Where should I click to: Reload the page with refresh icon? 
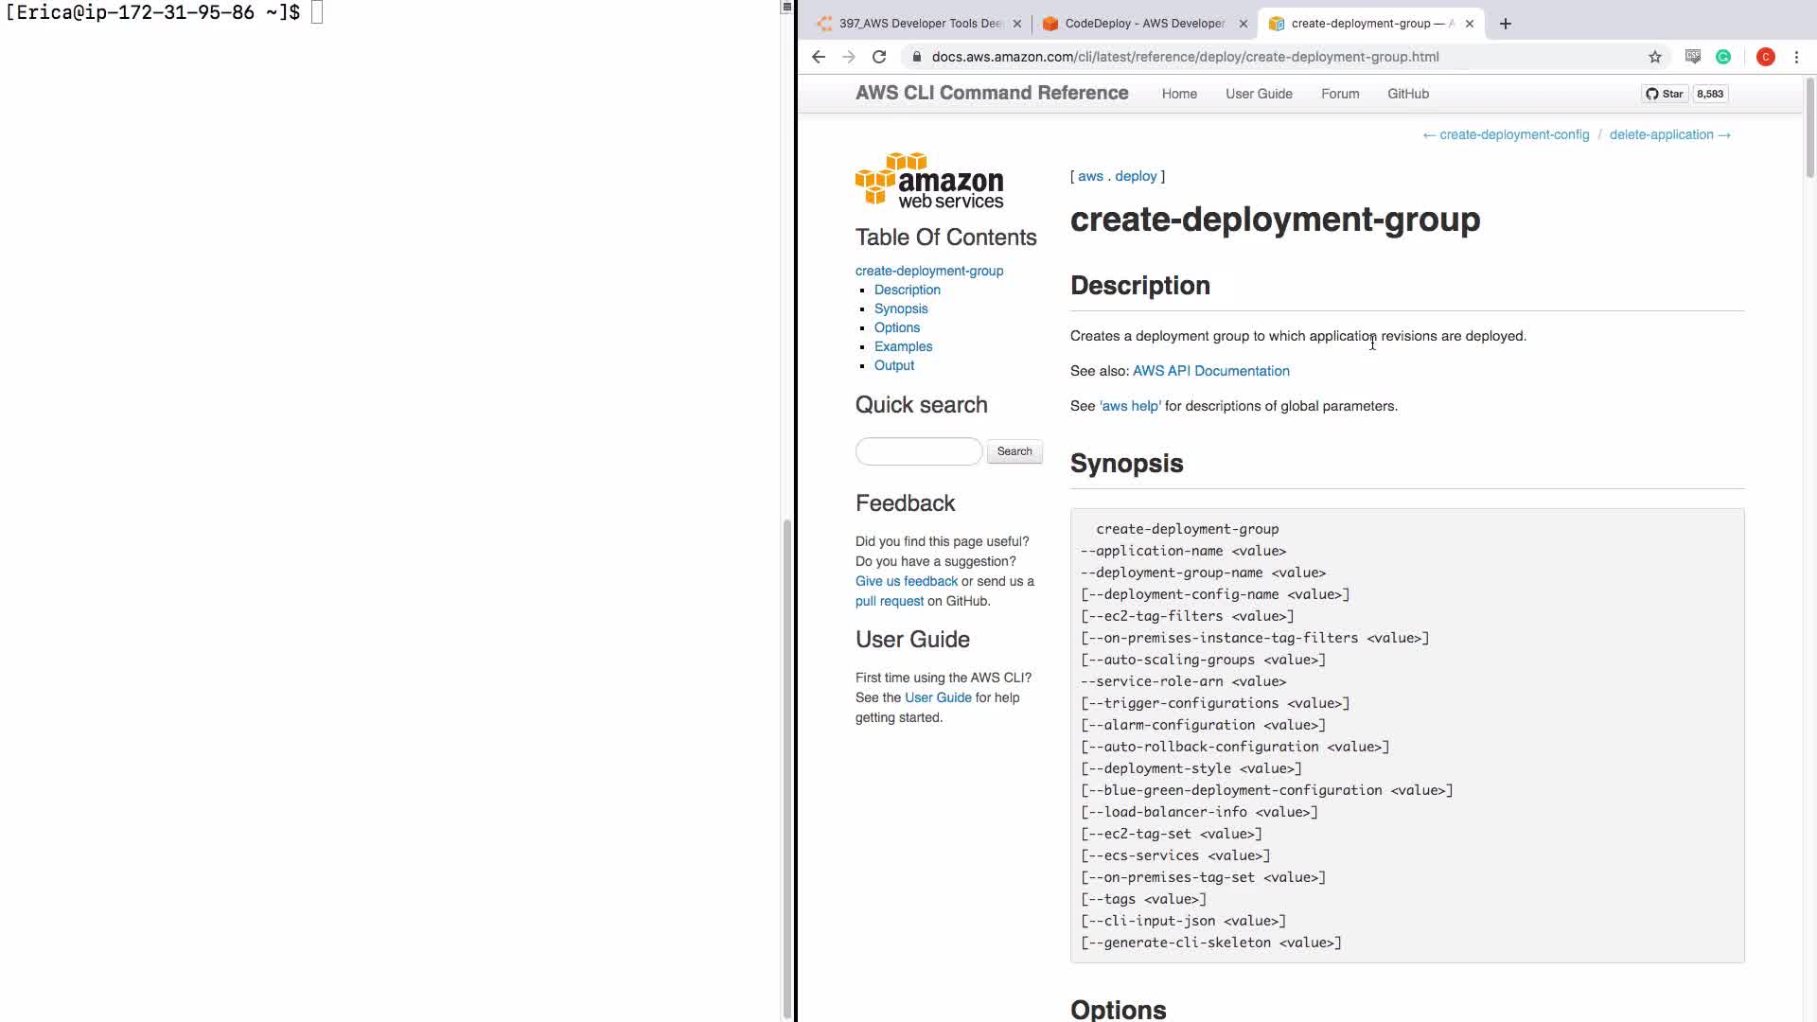coord(879,57)
